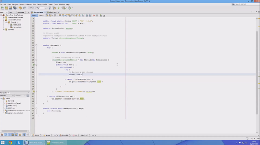Viewport: 260px width, 145px height.
Task: Toggle the History view button in editor
Action: [41, 15]
